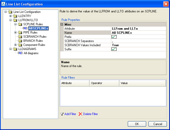Image resolution: width=170 pixels, height=130 pixels.
Task: Expand the Component Rules node
Action: (x=16, y=45)
